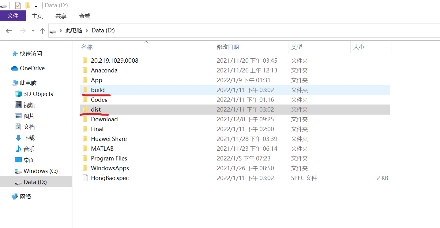Switch to the 共享 ribbon tab
Viewport: 440px width, 228px height.
[61, 16]
